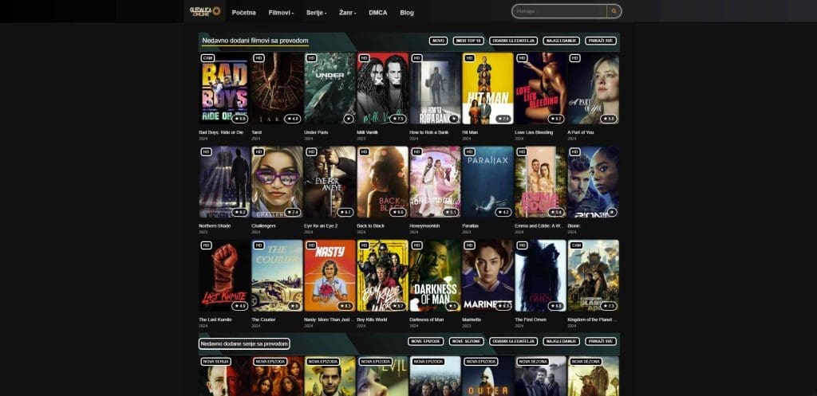The height and width of the screenshot is (396, 817).
Task: Open the Bionic poster
Action: coord(593,182)
